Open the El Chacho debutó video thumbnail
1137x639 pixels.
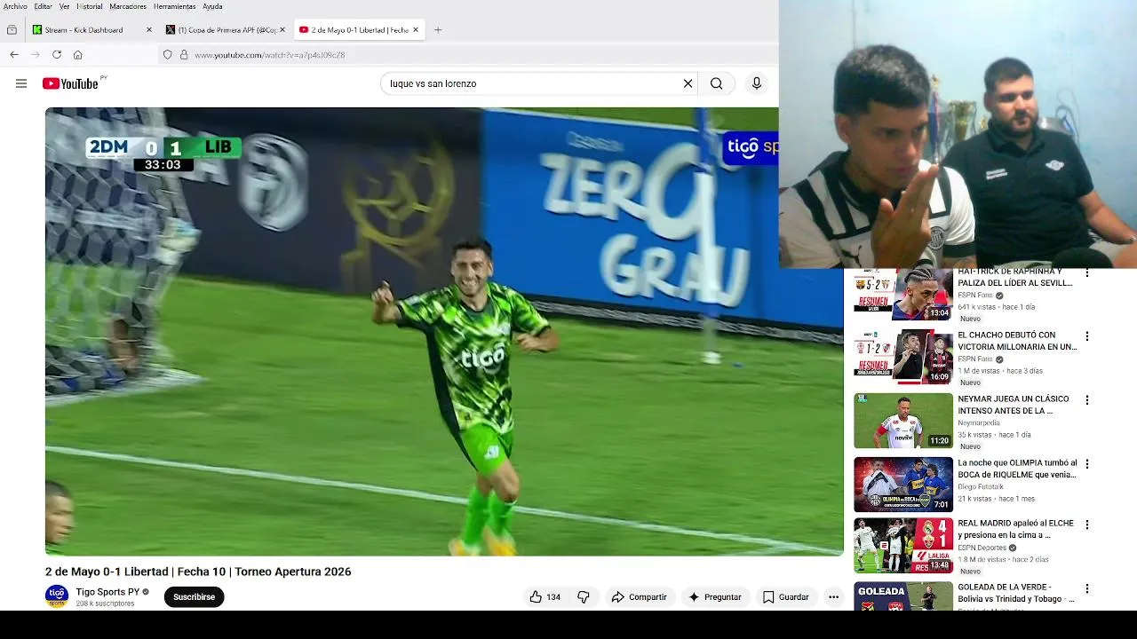903,357
